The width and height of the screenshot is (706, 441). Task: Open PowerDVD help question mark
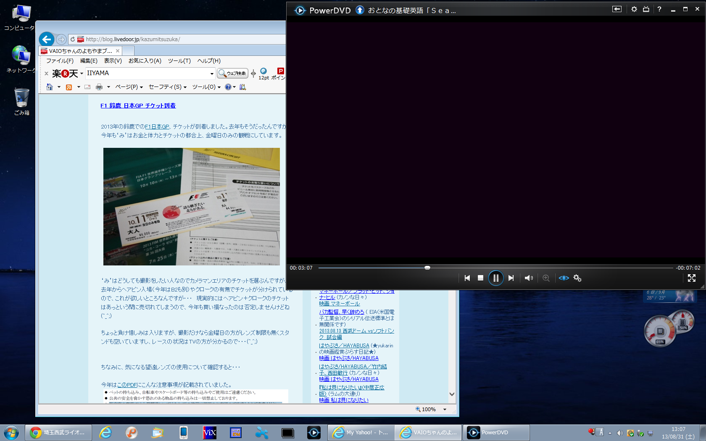(659, 9)
